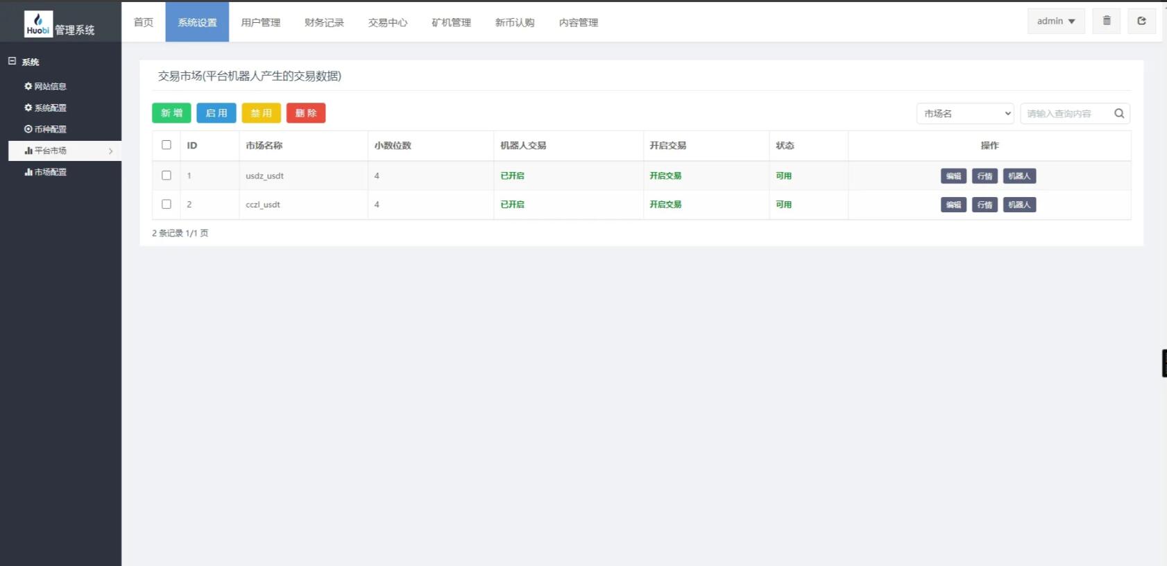The width and height of the screenshot is (1167, 566).
Task: Click the green 新增 button
Action: (x=171, y=113)
